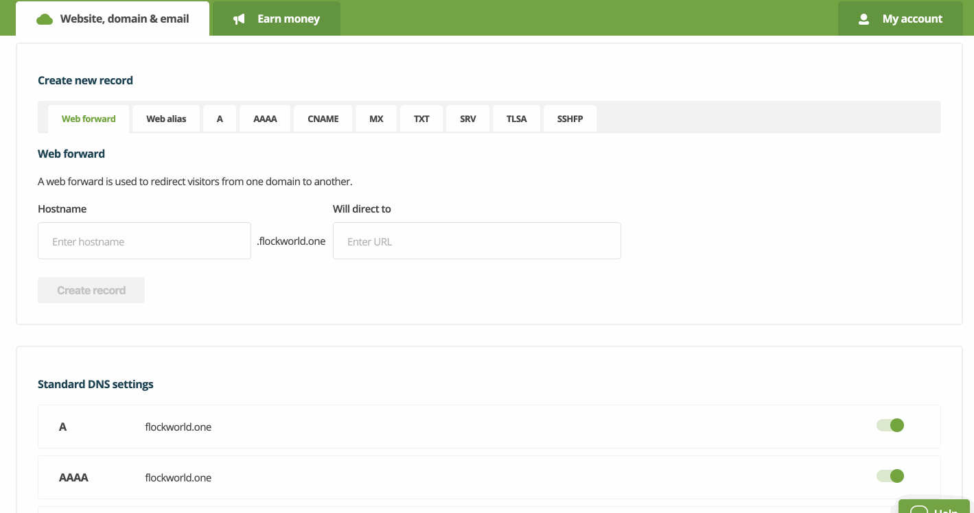The width and height of the screenshot is (974, 513).
Task: Select the MX record tab
Action: [376, 119]
